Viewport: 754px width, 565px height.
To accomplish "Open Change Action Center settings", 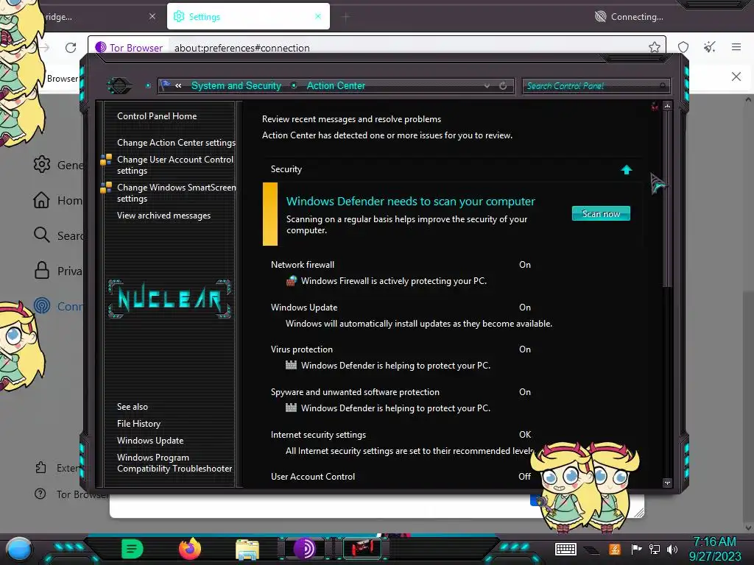I will (176, 143).
